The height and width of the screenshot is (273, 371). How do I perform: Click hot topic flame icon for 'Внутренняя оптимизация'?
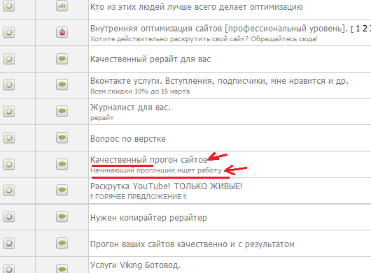pyautogui.click(x=62, y=32)
